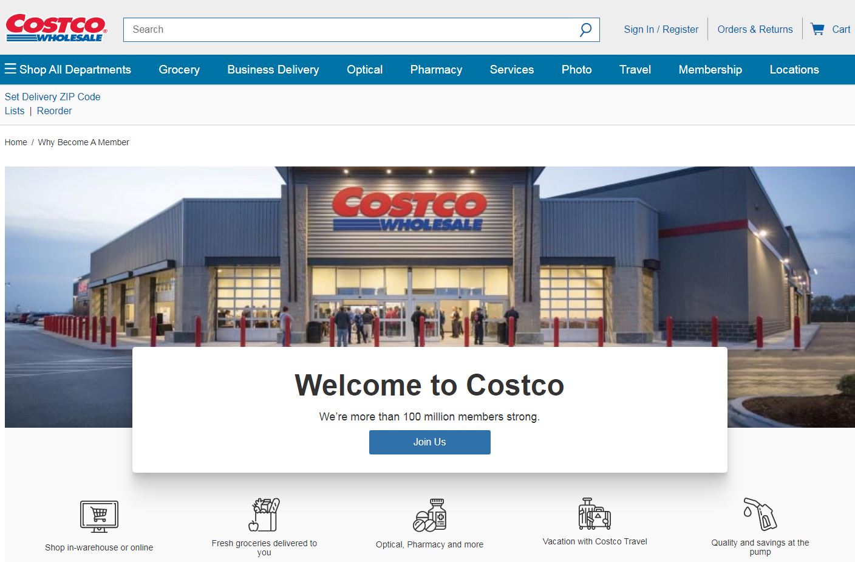
Task: Click the travel luggage icon
Action: (x=594, y=513)
